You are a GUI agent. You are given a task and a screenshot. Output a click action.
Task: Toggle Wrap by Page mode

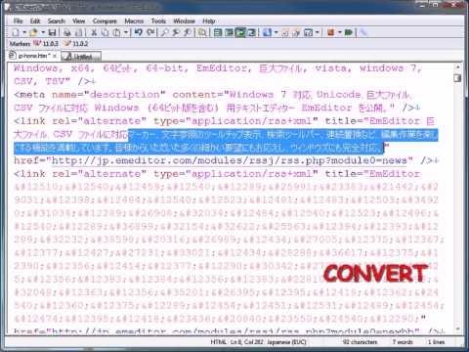tap(252, 32)
